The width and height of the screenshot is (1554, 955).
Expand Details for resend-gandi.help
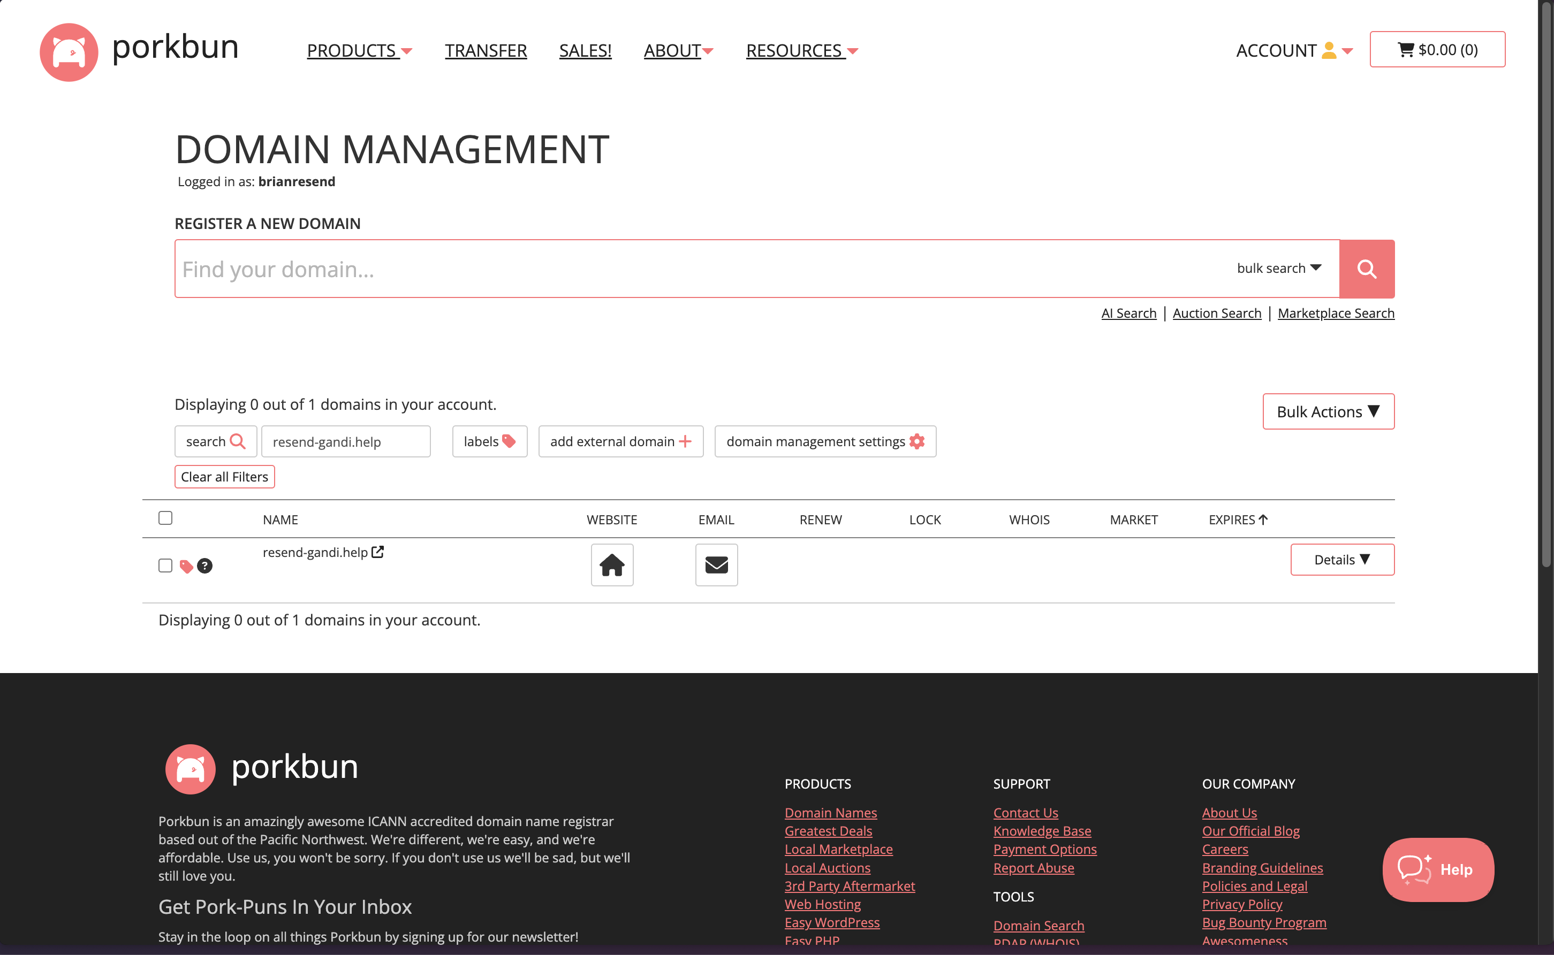pos(1343,560)
